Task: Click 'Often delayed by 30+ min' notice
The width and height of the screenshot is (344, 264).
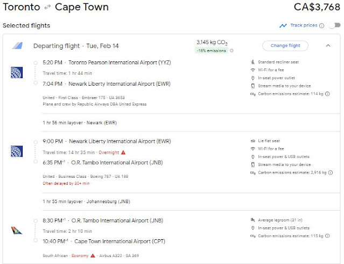Action: [65, 183]
